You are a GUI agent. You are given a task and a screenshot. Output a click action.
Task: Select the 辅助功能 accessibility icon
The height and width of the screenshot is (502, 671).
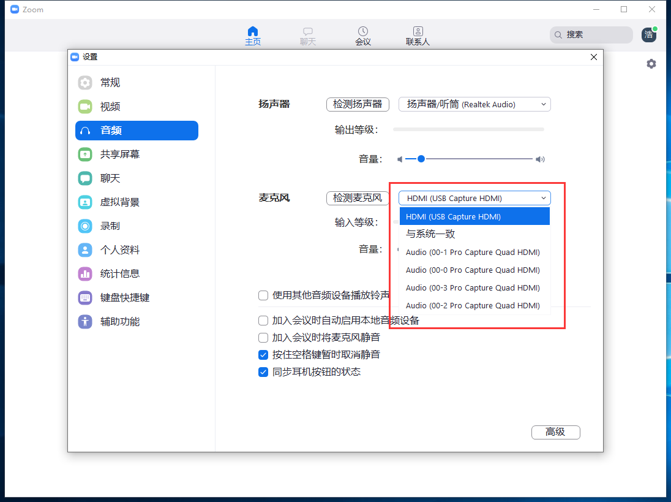pos(85,321)
